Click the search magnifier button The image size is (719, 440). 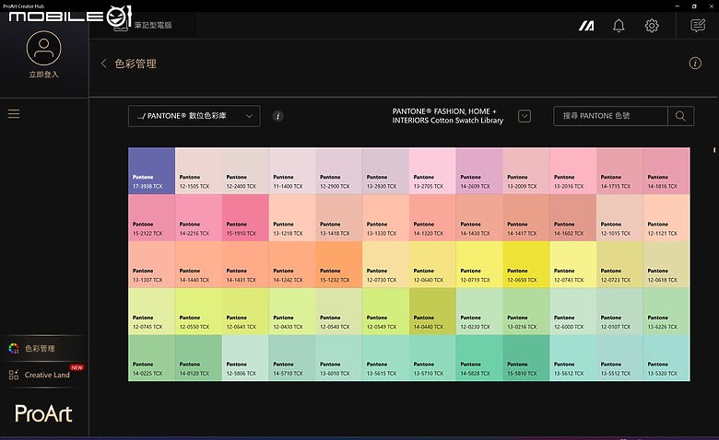pos(680,116)
